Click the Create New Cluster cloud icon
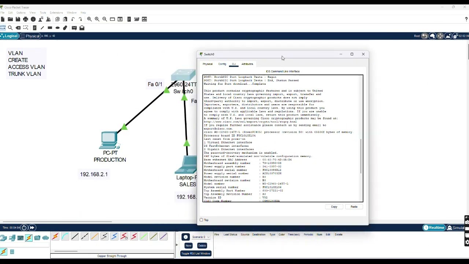 (432, 36)
